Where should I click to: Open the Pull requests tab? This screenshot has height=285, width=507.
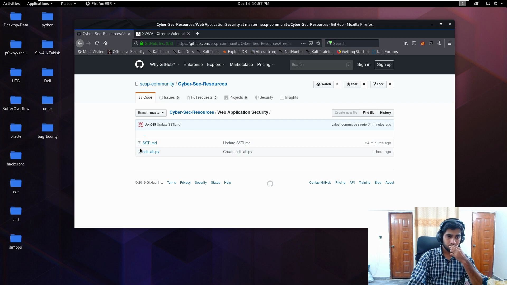tap(202, 98)
